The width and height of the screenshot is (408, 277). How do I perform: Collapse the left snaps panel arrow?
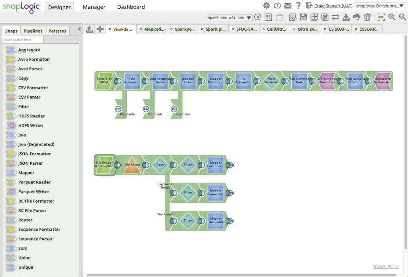pyautogui.click(x=79, y=29)
